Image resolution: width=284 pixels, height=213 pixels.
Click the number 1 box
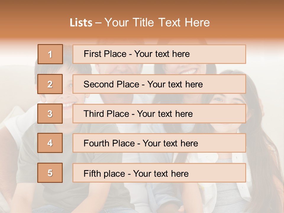pyautogui.click(x=50, y=54)
